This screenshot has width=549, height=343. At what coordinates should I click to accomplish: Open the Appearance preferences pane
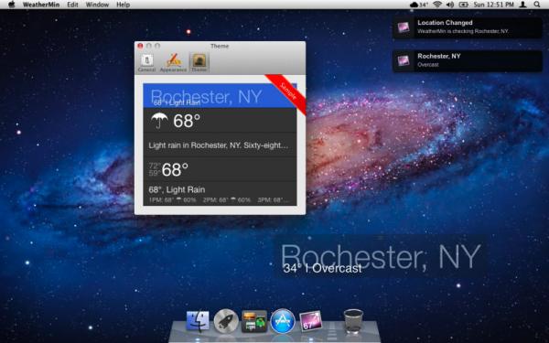point(173,63)
